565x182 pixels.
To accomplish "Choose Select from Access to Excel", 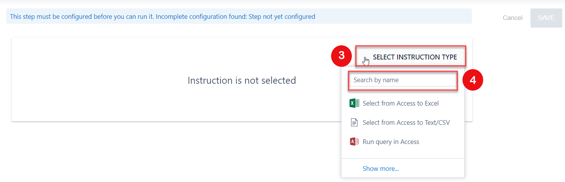I will [x=400, y=103].
